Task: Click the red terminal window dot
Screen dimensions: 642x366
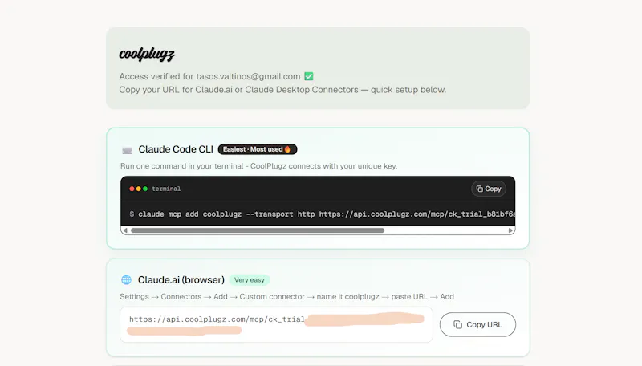Action: coord(132,189)
